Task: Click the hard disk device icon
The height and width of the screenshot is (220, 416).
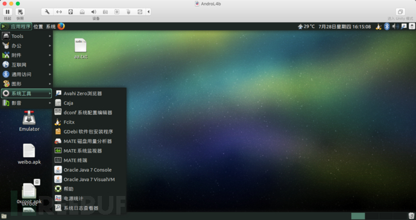Action: (x=71, y=12)
